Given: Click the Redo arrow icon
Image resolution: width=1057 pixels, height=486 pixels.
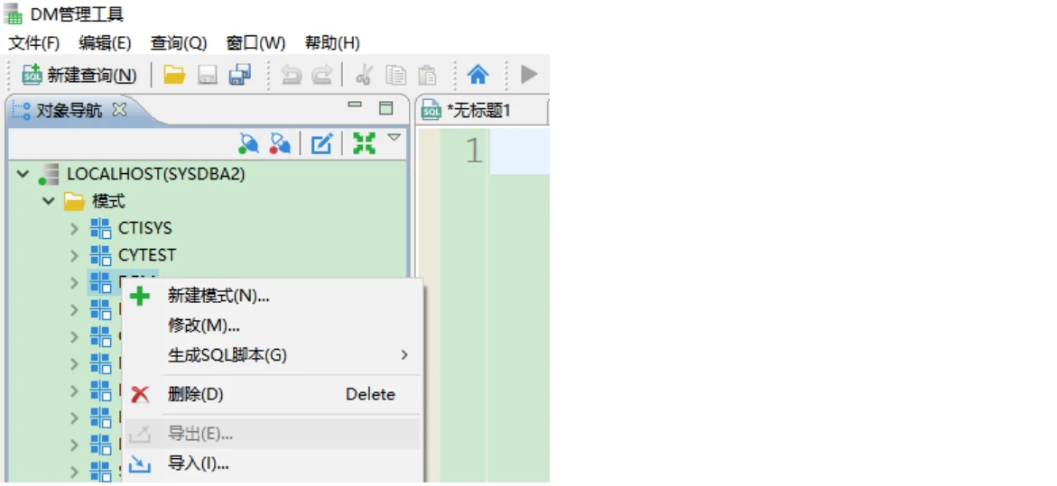Looking at the screenshot, I should 321,75.
